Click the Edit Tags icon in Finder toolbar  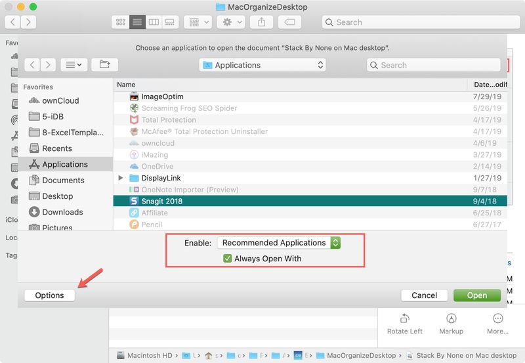pos(289,22)
